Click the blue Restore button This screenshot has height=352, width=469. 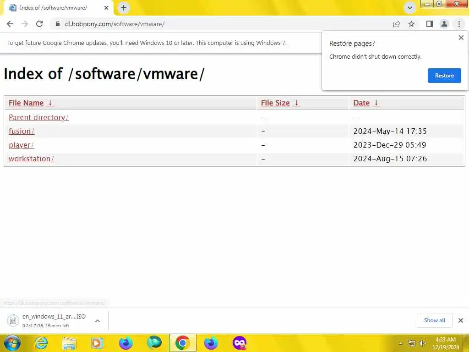point(444,76)
